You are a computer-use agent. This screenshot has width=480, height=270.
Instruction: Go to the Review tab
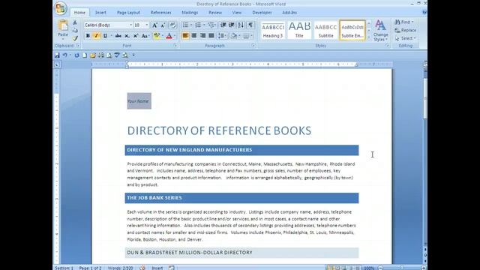[x=215, y=13]
